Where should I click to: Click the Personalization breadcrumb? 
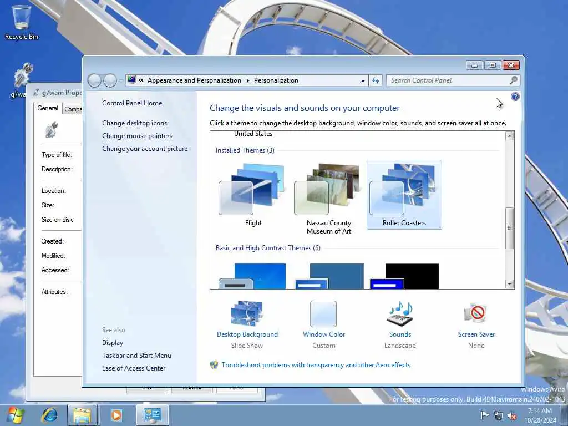click(276, 80)
